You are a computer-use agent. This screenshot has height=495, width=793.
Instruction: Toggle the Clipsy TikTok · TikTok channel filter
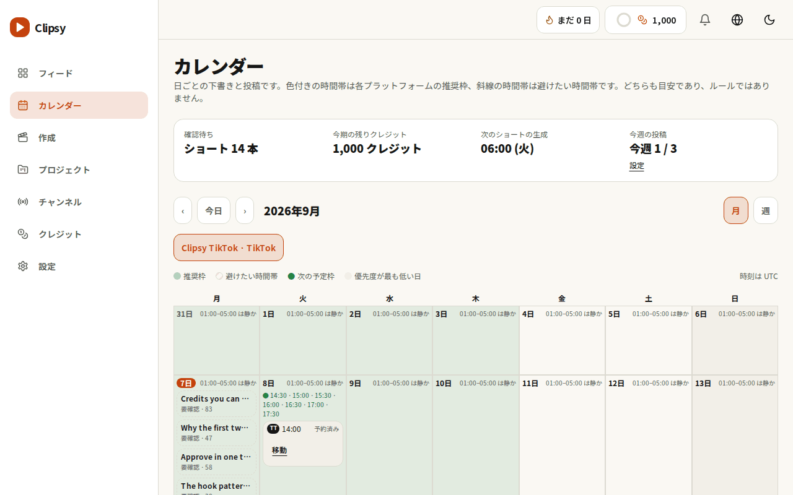click(x=229, y=247)
